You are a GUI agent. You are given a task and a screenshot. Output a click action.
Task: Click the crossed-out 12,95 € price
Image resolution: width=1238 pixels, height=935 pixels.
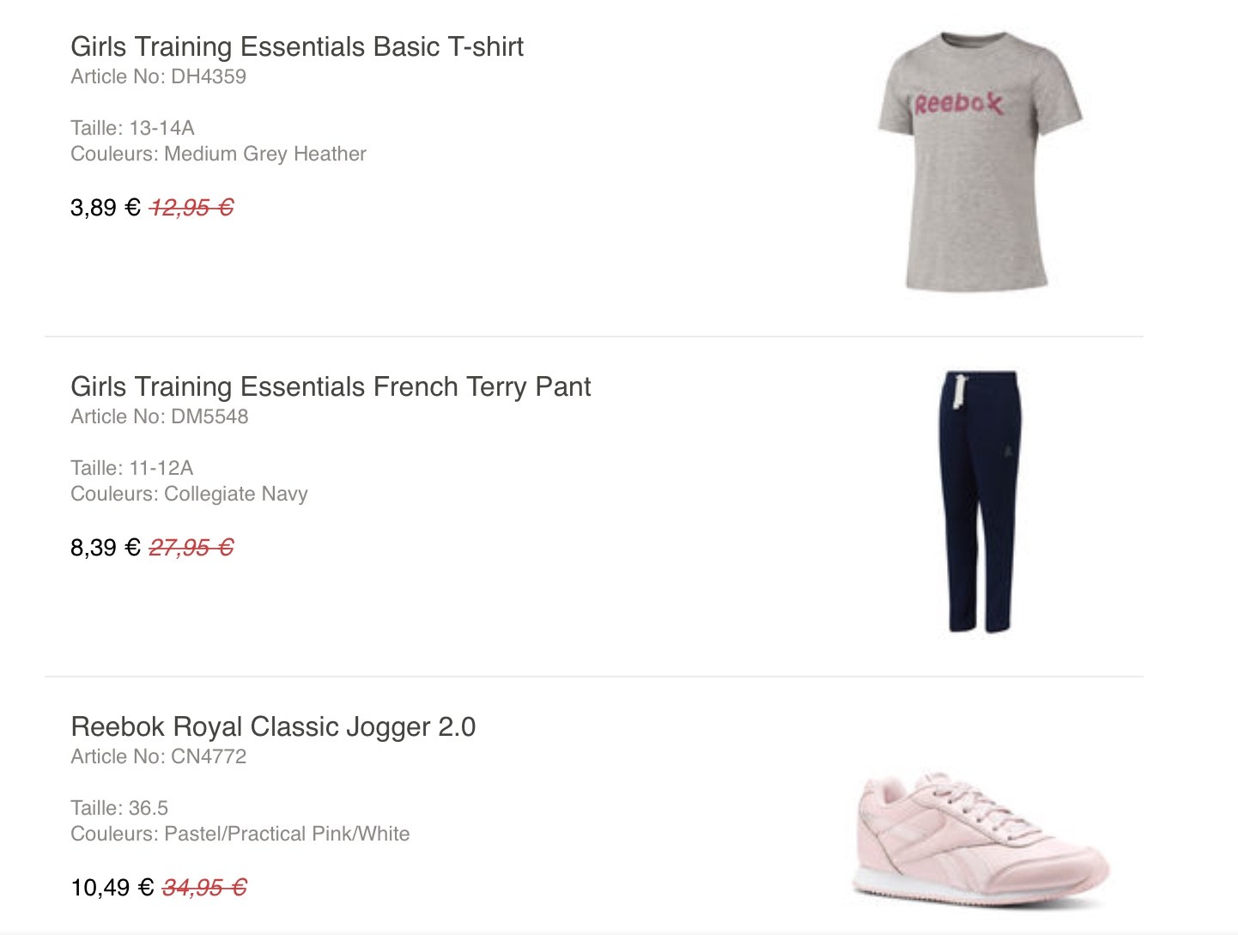[x=191, y=208]
